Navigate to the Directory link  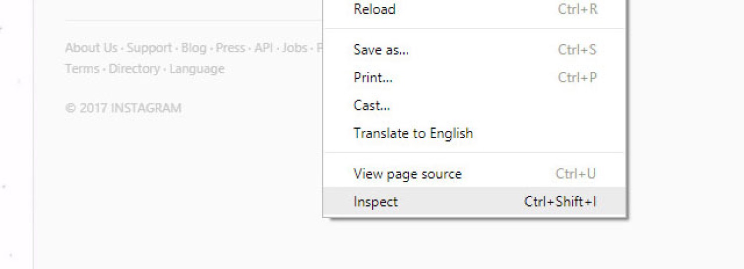134,68
